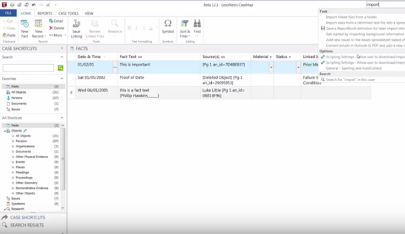Switch to the HOME tab
Image resolution: width=405 pixels, height=234 pixels.
[26, 13]
